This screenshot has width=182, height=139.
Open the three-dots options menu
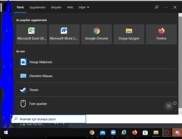pyautogui.click(x=166, y=7)
